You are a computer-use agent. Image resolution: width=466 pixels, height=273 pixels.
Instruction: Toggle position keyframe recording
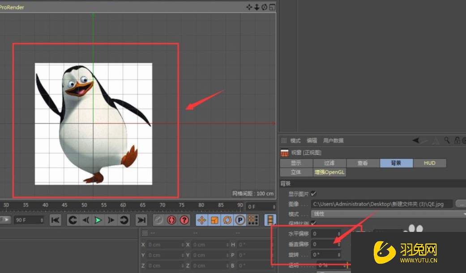[x=202, y=220]
